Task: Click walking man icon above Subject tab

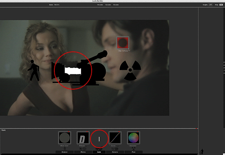Action: pos(65,149)
